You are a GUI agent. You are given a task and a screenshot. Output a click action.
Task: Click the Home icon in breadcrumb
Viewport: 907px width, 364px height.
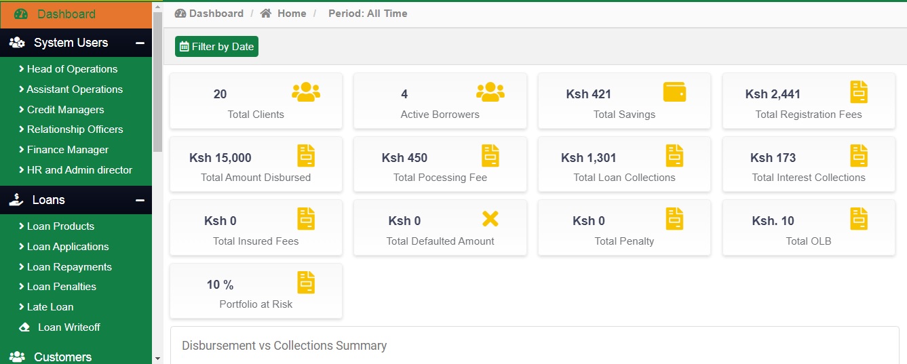pyautogui.click(x=266, y=14)
